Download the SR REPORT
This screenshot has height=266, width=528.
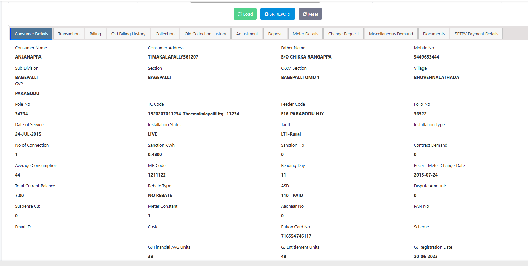[x=277, y=14]
